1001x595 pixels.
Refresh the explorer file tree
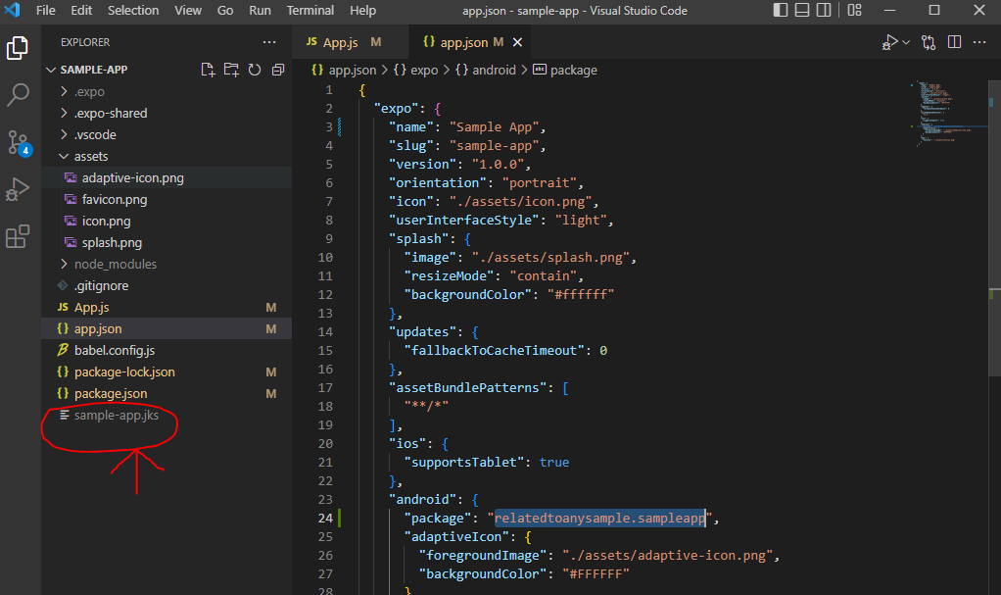coord(255,70)
